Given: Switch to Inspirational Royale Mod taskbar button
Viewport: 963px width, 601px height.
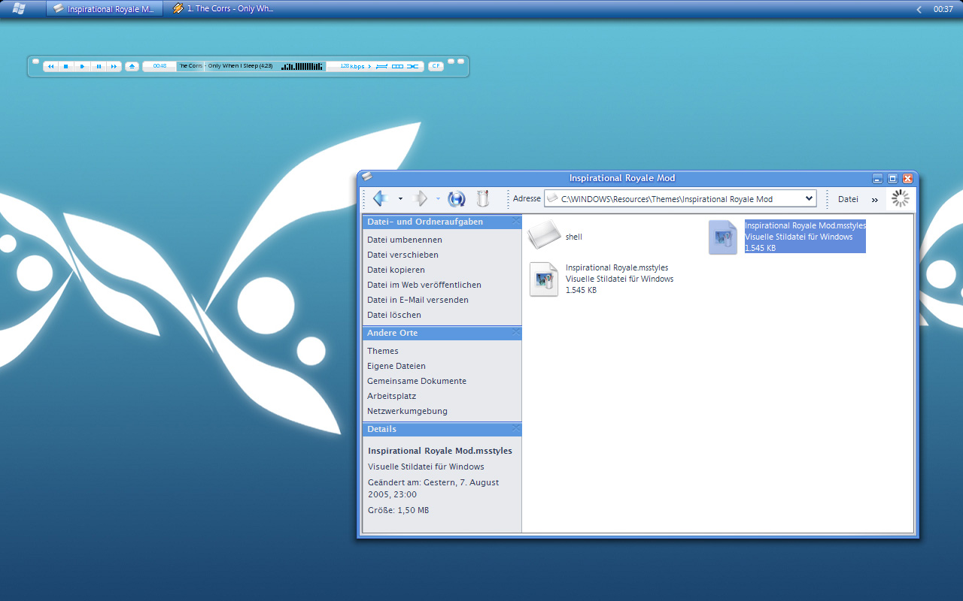Looking at the screenshot, I should [105, 9].
